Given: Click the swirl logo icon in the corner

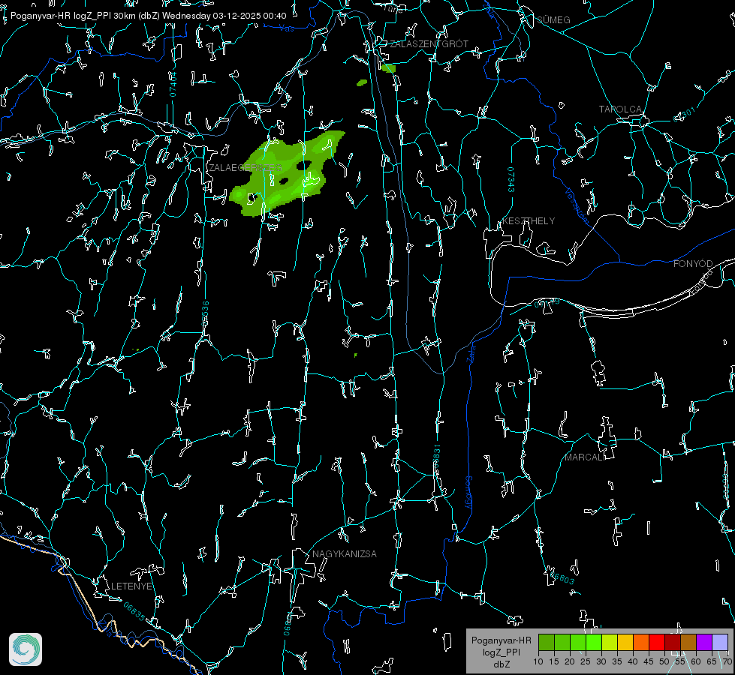Looking at the screenshot, I should pos(26,649).
